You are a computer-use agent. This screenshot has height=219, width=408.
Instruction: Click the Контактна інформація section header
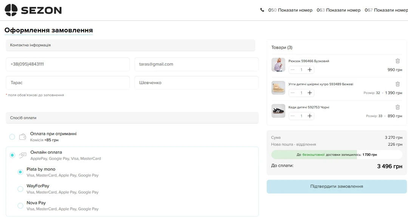[x=130, y=45]
